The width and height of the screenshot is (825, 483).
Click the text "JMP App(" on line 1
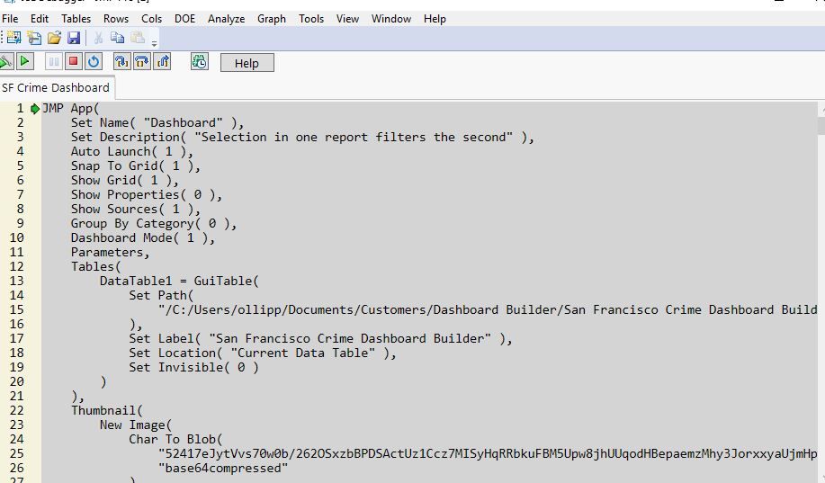pyautogui.click(x=70, y=109)
